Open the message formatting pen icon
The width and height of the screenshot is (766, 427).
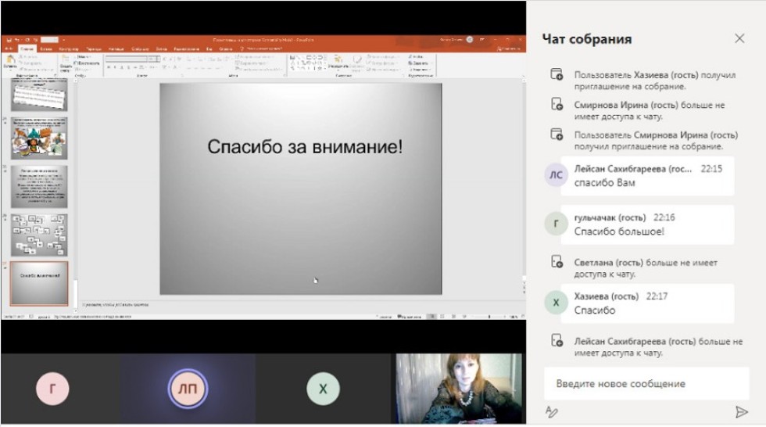pyautogui.click(x=552, y=411)
